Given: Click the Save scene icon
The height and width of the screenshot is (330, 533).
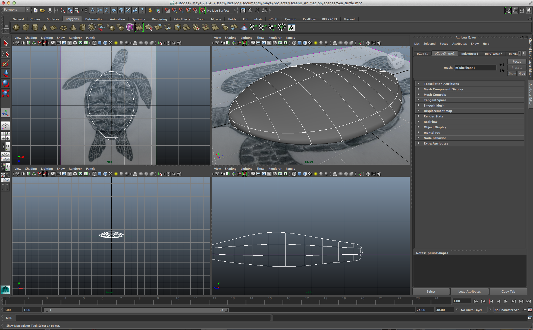Looking at the screenshot, I should pyautogui.click(x=50, y=11).
